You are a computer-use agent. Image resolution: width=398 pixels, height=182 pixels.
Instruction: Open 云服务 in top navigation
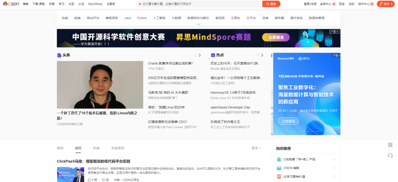point(111,4)
